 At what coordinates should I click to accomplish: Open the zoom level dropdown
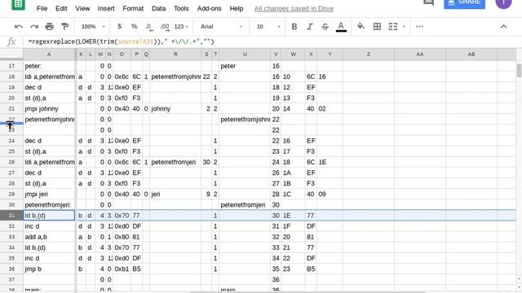(93, 27)
